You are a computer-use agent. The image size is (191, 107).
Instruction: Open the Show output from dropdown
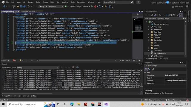point(38,67)
